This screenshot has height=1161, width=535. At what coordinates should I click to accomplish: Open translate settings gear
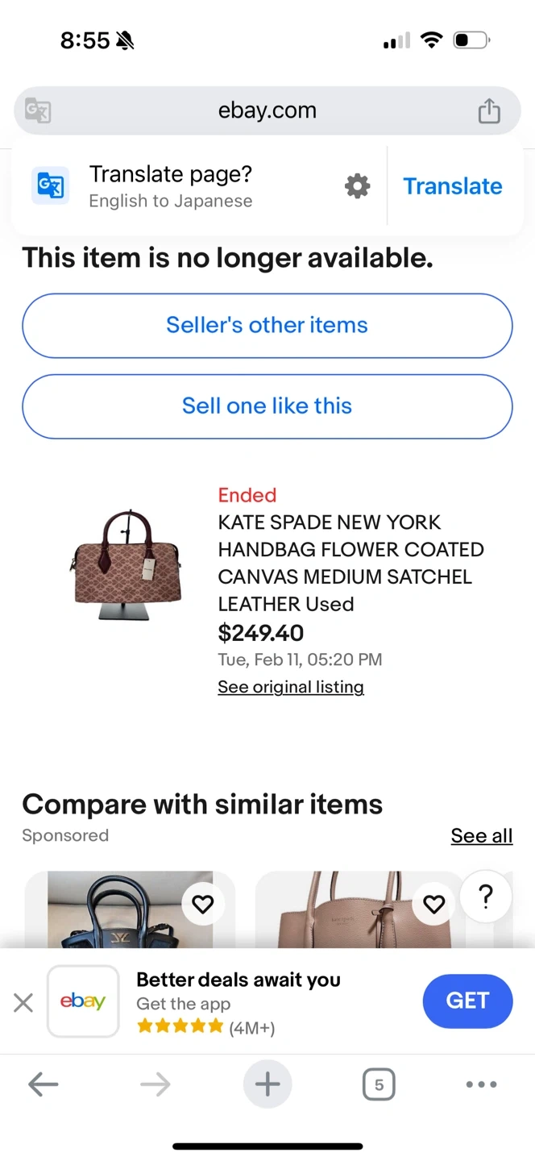coord(357,186)
